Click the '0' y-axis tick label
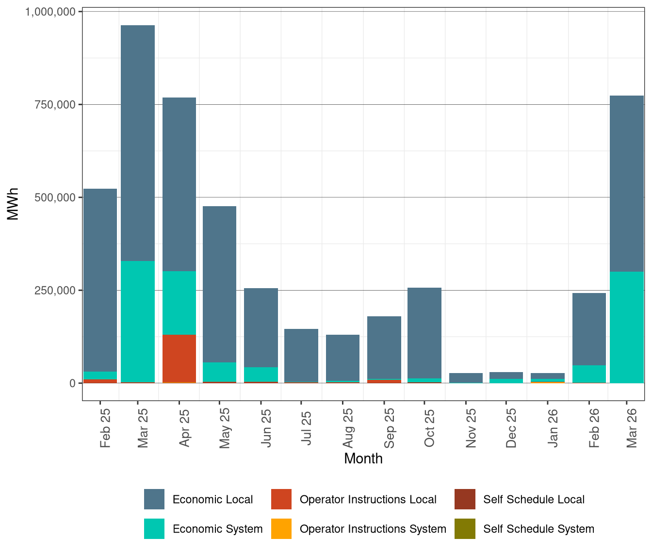 [x=73, y=383]
